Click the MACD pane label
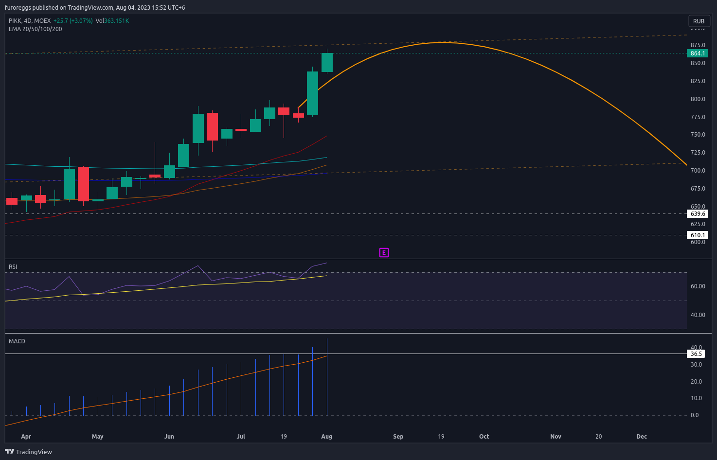 pyautogui.click(x=17, y=341)
